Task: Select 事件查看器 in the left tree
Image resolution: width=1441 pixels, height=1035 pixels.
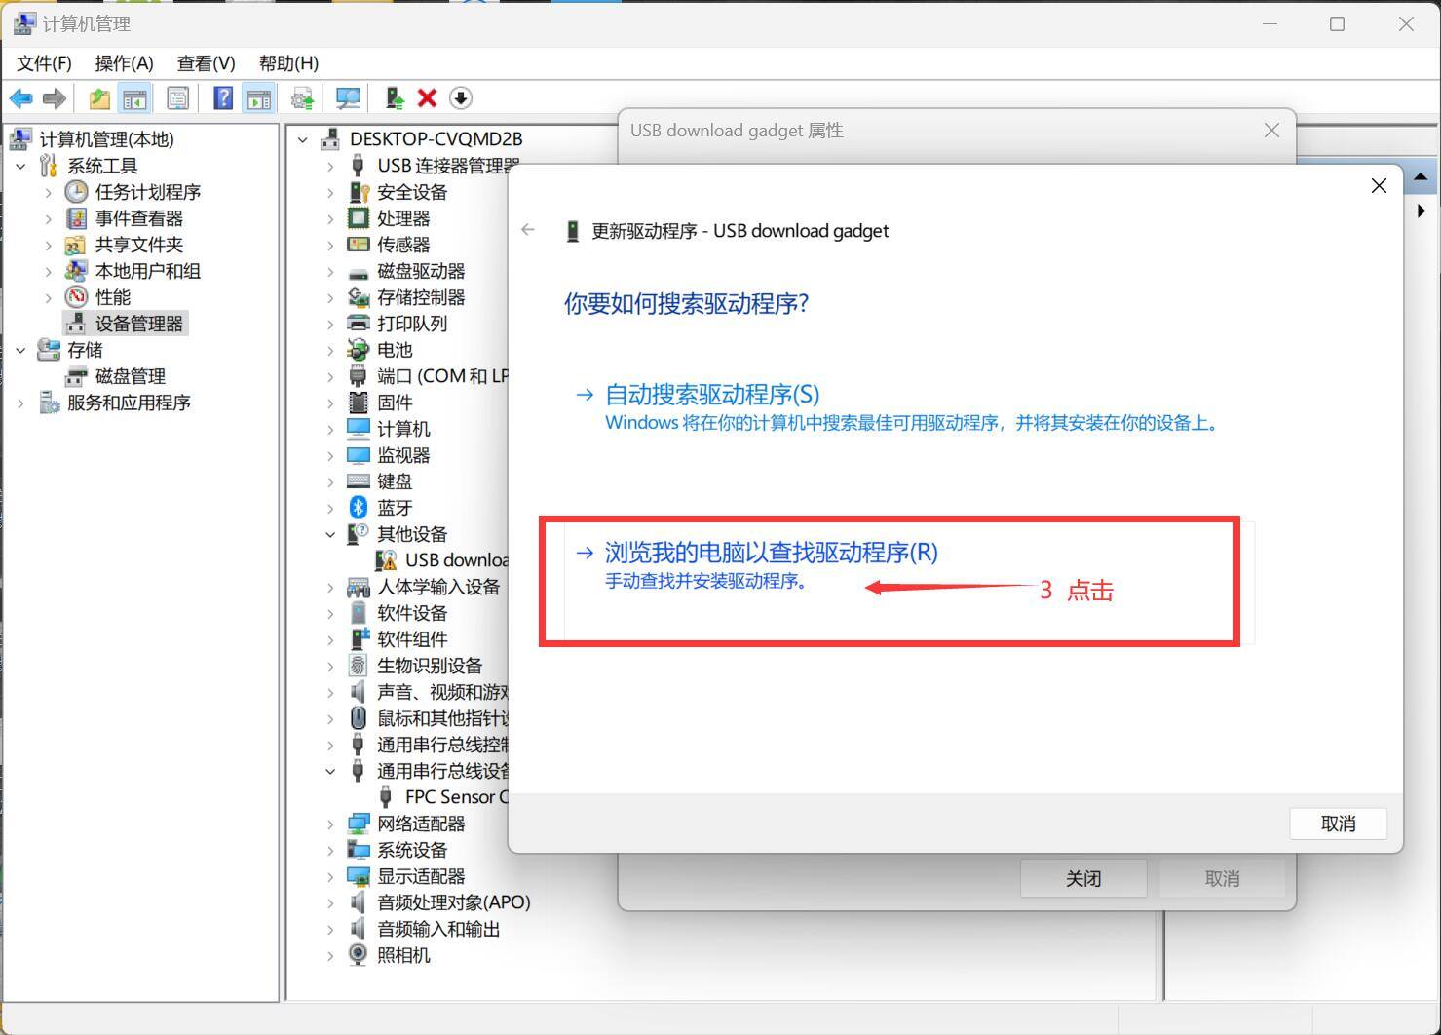Action: click(138, 218)
